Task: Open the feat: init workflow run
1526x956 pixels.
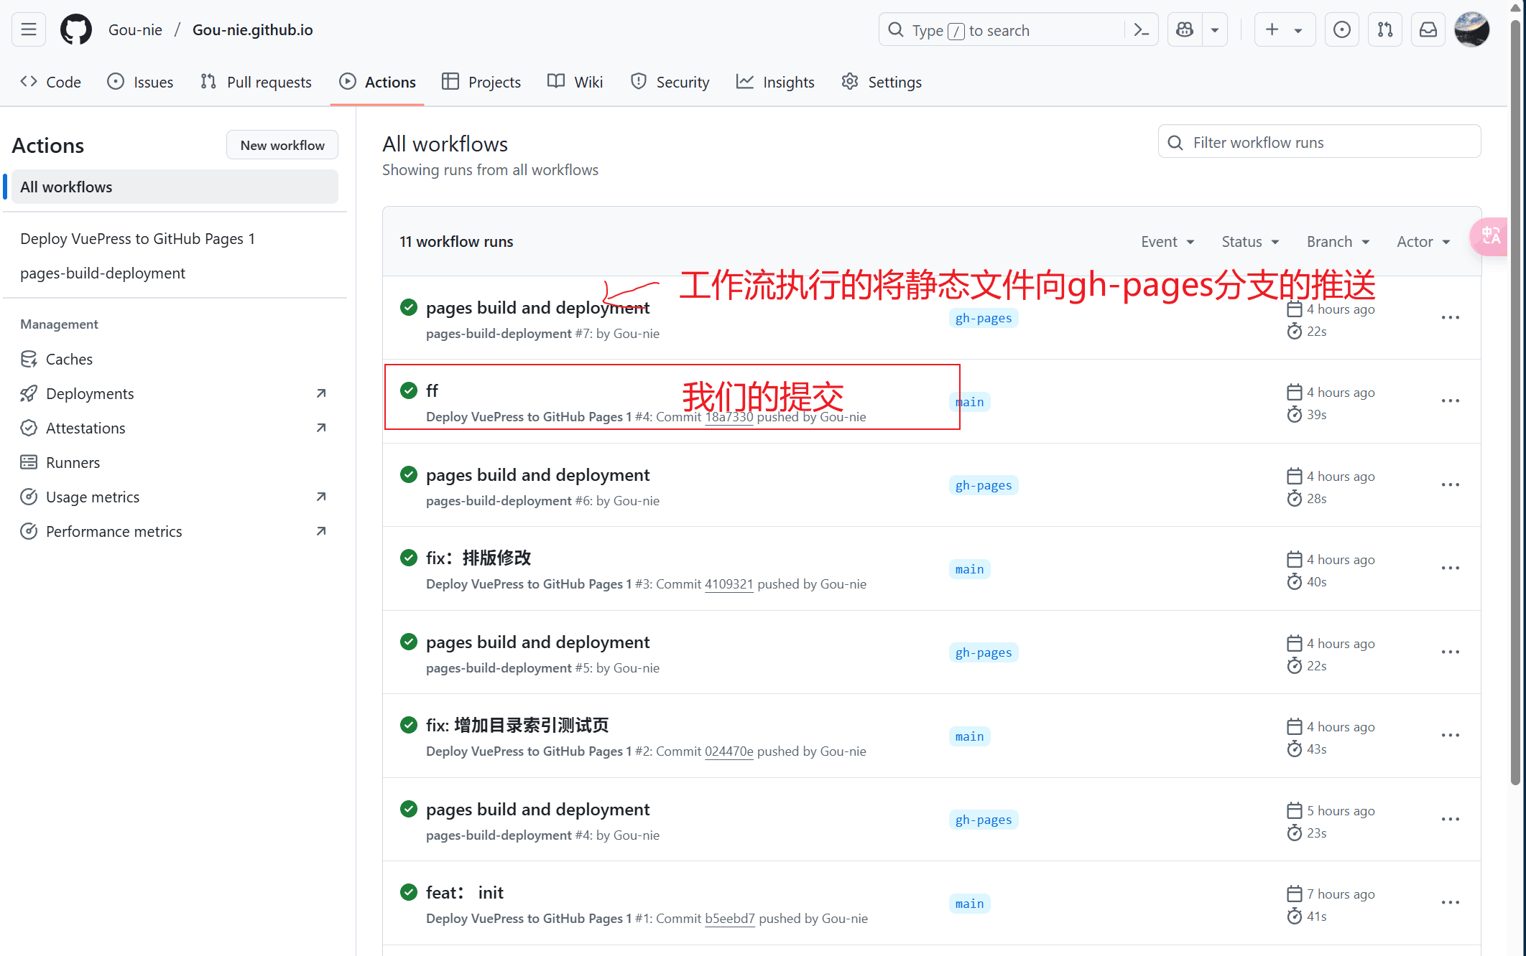Action: click(465, 893)
